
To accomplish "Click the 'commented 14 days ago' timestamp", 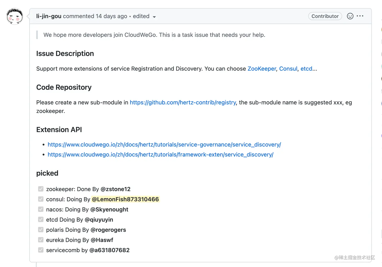I will point(95,16).
